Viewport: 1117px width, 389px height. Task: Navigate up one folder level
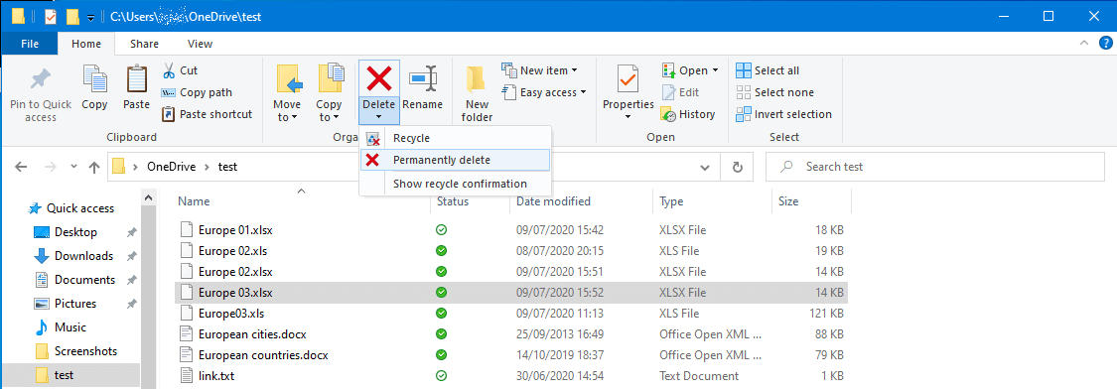(93, 168)
